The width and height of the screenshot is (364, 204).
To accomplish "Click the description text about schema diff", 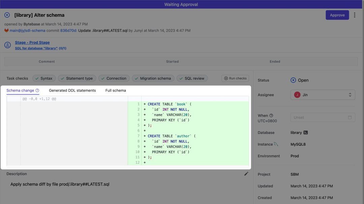I will click(x=60, y=184).
